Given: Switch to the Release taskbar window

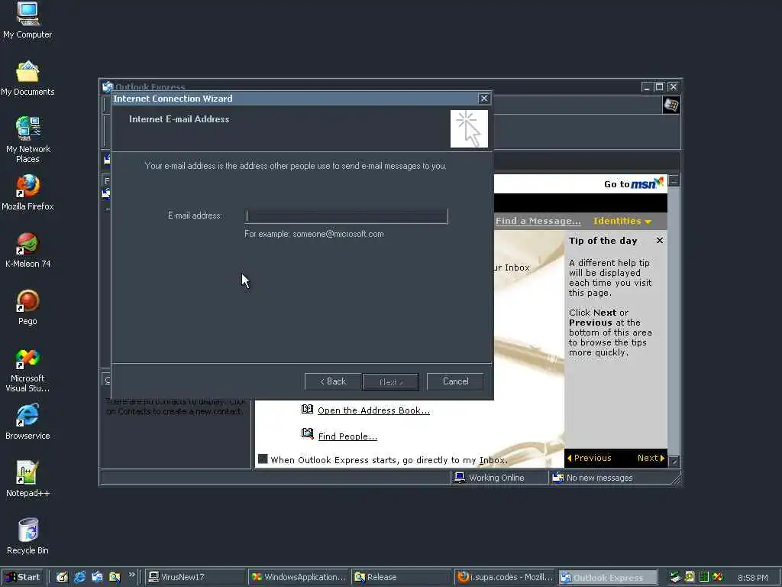Looking at the screenshot, I should click(401, 577).
